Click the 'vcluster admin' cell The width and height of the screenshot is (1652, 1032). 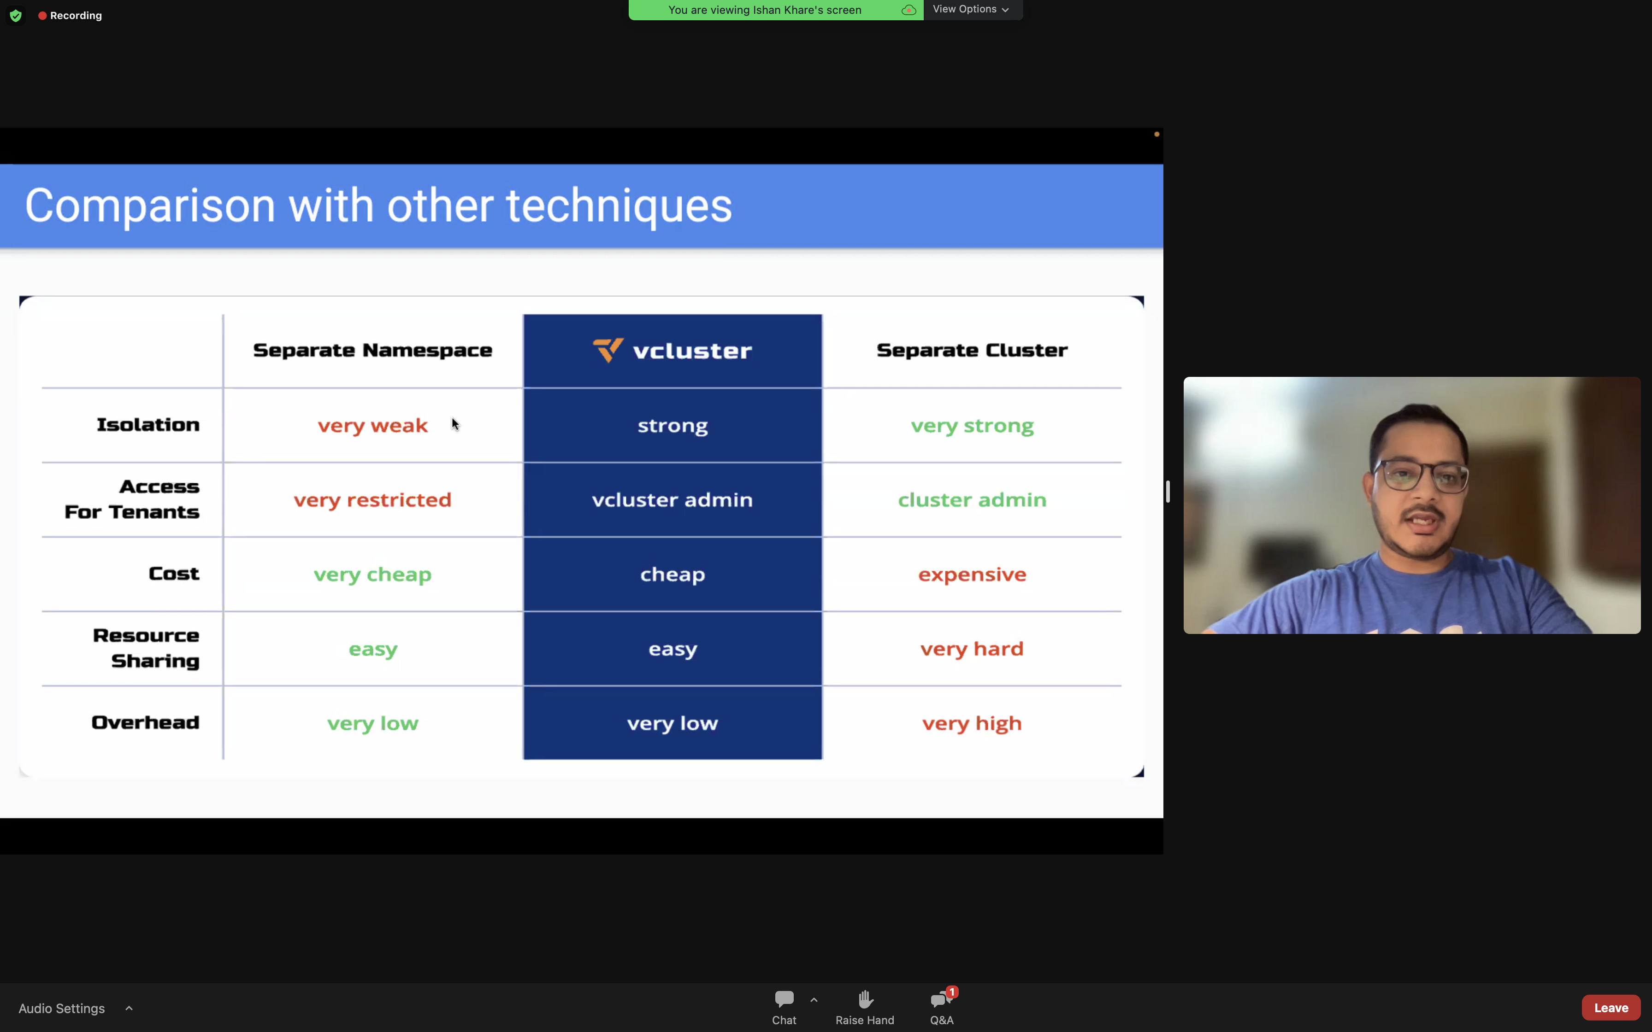673,499
